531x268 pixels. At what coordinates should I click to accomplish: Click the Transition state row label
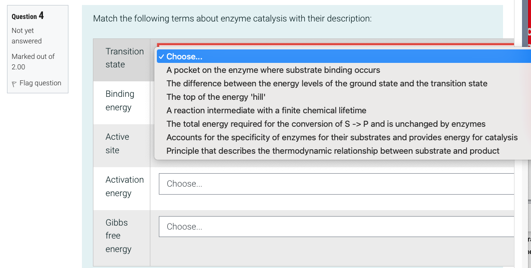pyautogui.click(x=124, y=58)
